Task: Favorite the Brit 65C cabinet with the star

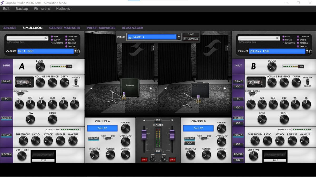Action: (x=78, y=51)
